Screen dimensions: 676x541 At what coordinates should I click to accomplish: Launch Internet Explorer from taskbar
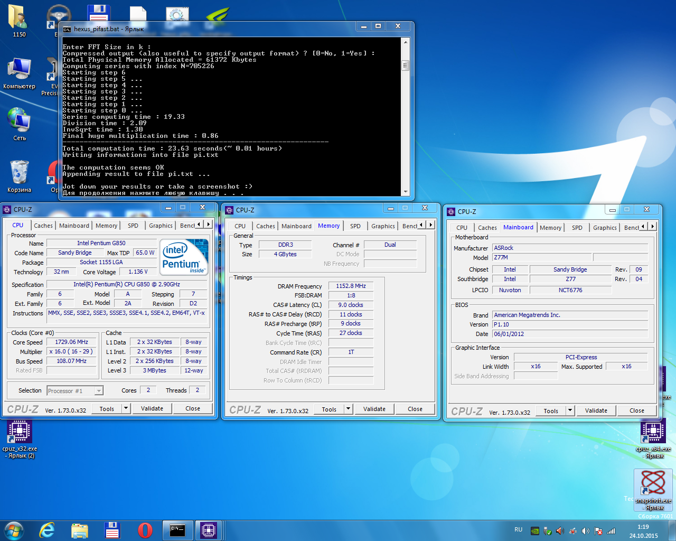click(47, 530)
